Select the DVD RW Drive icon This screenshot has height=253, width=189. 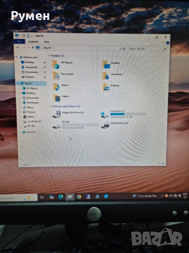point(105,125)
